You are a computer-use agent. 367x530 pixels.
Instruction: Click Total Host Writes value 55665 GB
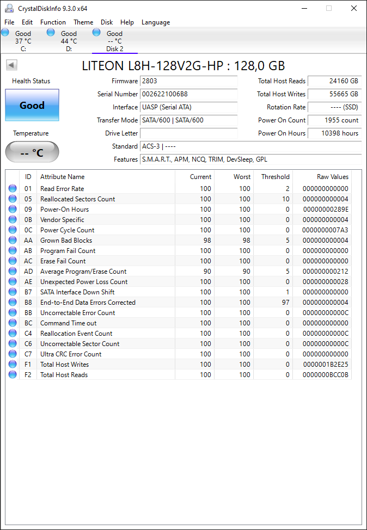(334, 94)
